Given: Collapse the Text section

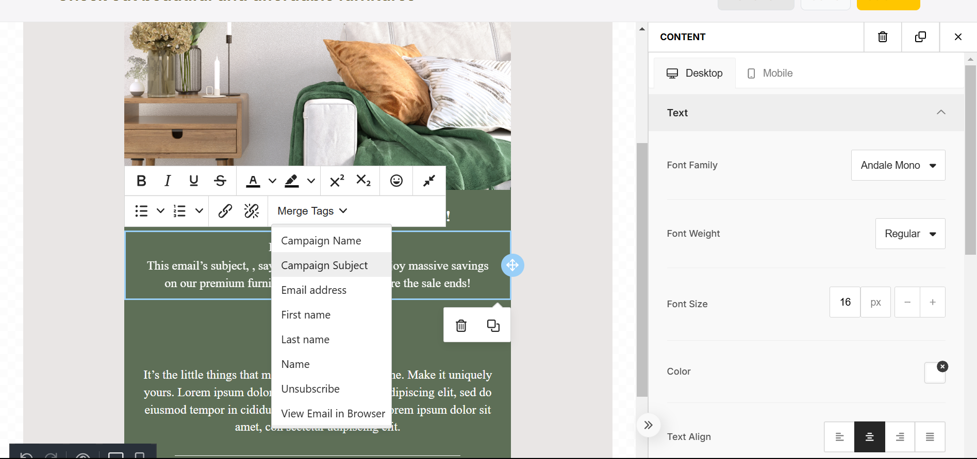Looking at the screenshot, I should [940, 113].
